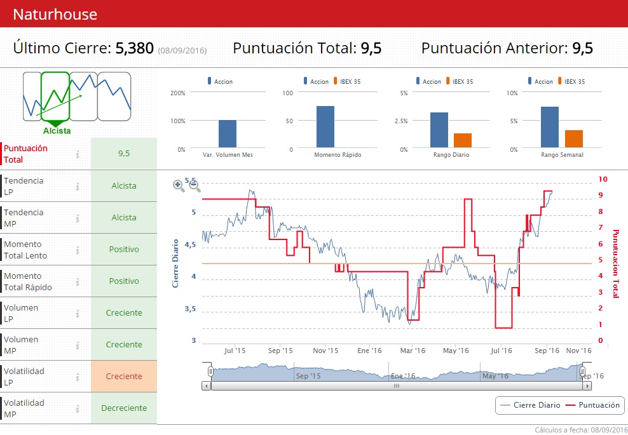The image size is (628, 435).
Task: Click the date (08/09/2016) next to closing price
Action: tap(182, 51)
